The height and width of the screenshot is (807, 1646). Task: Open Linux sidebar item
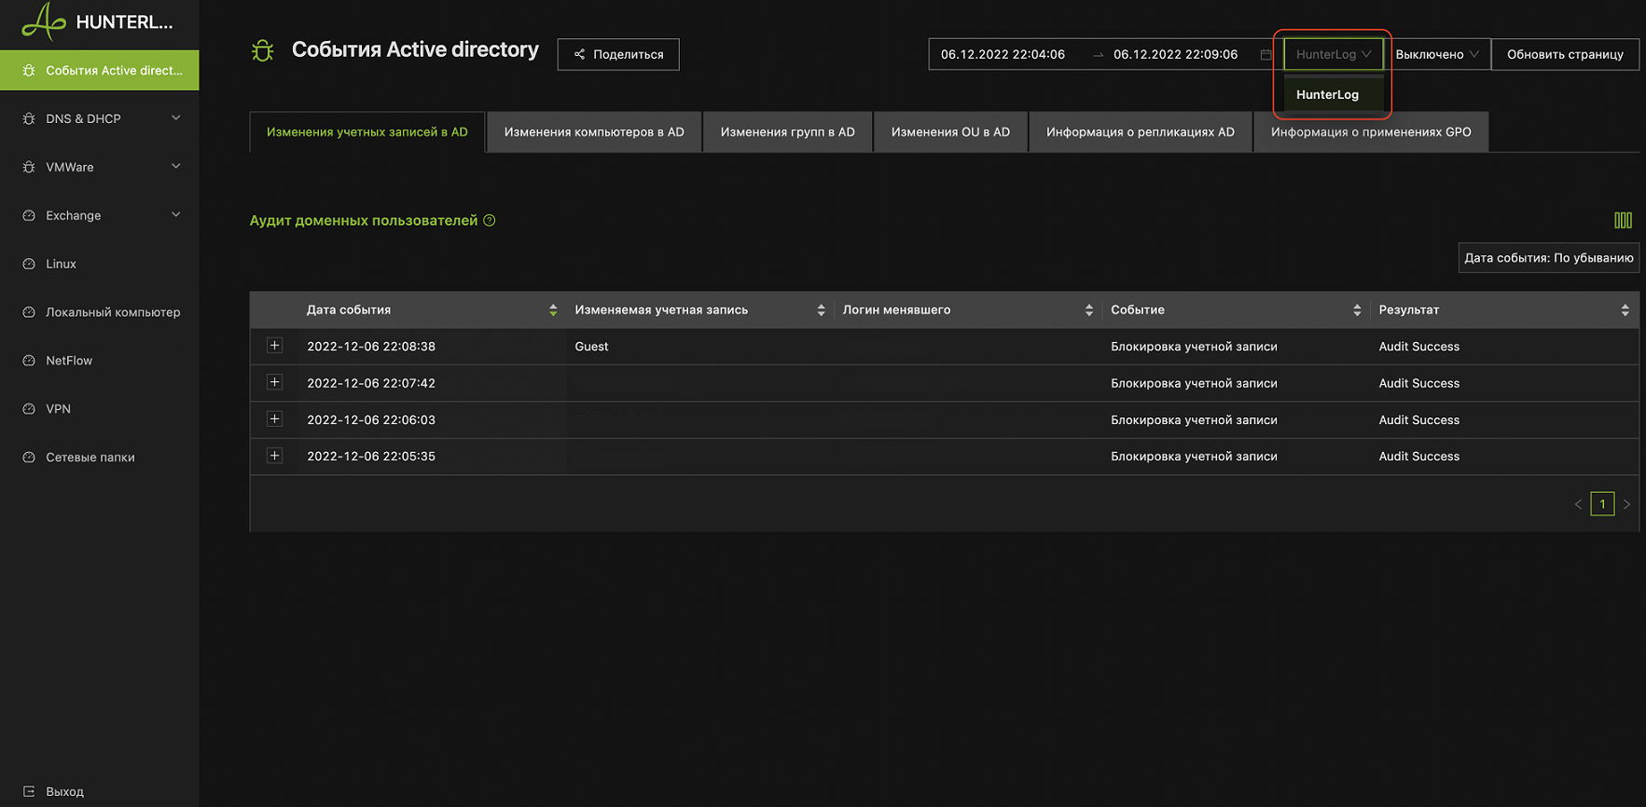click(x=100, y=264)
